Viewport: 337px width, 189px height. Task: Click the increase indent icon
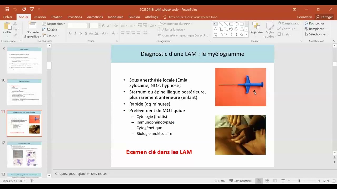pos(146,25)
